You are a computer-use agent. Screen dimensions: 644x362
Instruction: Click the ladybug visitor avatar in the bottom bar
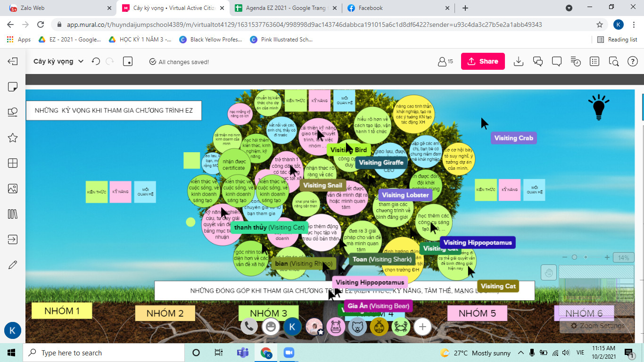[x=379, y=327]
